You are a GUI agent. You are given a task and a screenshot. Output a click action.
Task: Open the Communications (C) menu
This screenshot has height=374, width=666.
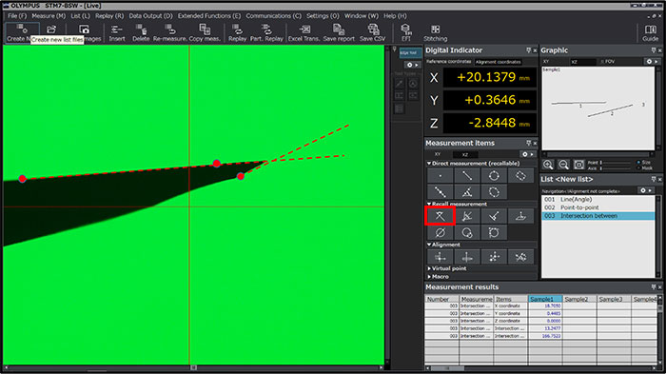tap(274, 16)
